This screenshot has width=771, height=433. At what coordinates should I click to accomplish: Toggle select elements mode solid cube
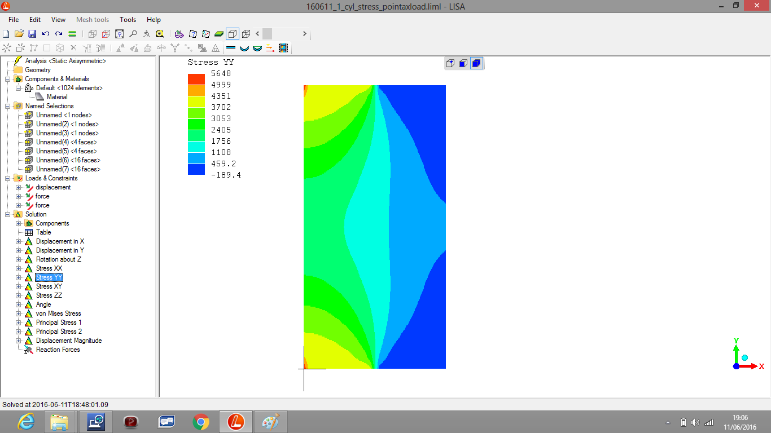(476, 63)
